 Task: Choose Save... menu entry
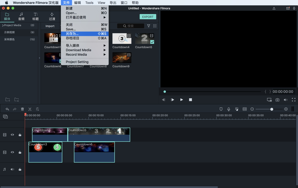click(85, 29)
